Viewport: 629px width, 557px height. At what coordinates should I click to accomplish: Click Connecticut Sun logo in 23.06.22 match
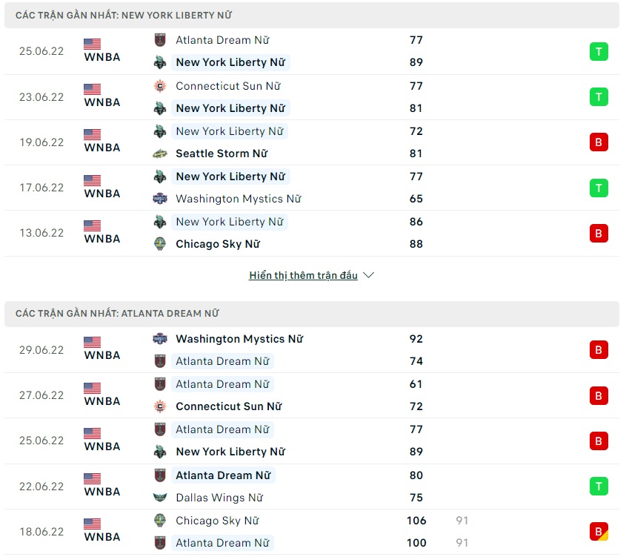point(160,86)
